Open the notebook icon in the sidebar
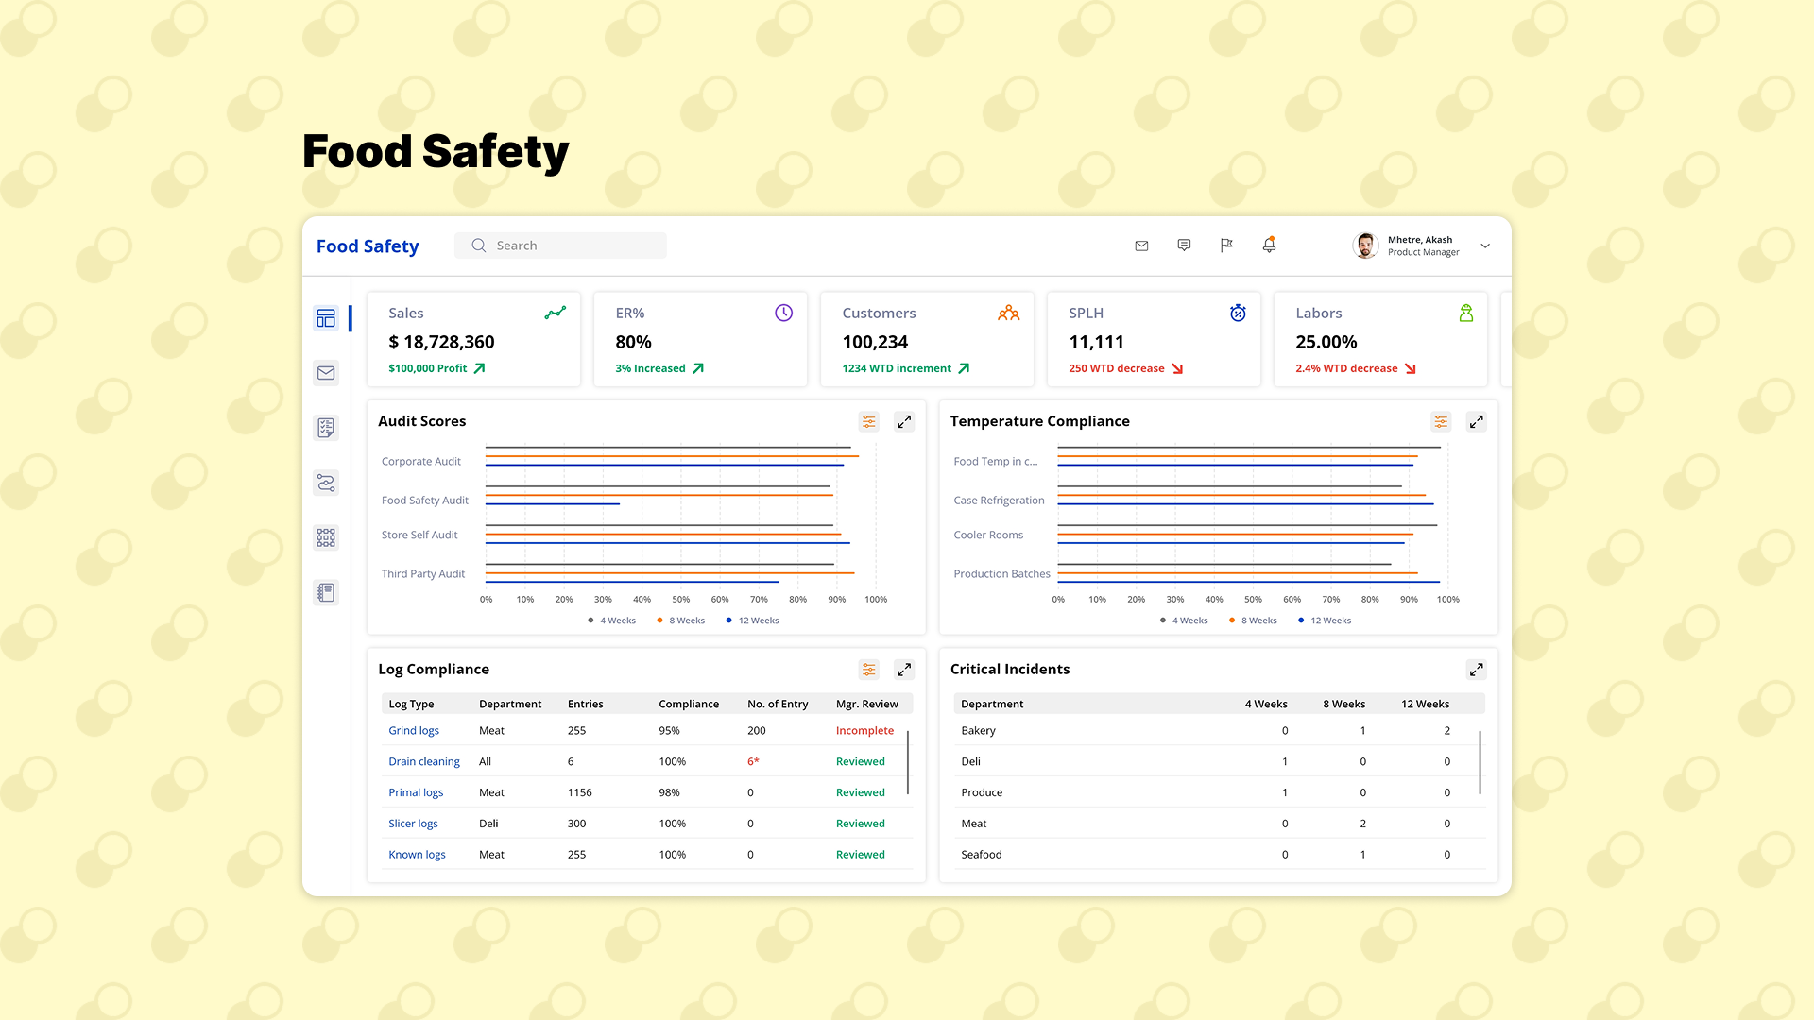 326,591
